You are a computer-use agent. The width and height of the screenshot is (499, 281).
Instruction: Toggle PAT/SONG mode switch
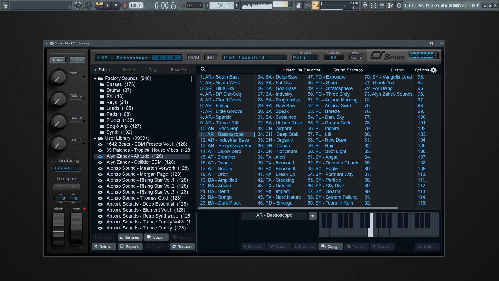[100, 5]
